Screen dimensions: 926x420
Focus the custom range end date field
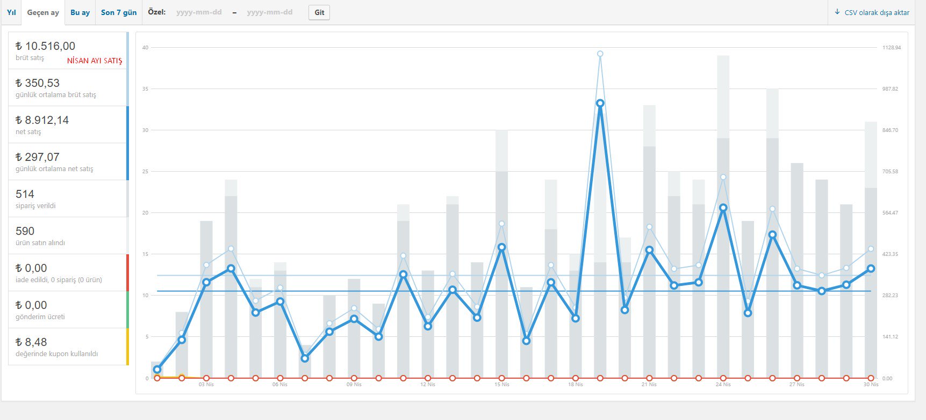pyautogui.click(x=270, y=12)
